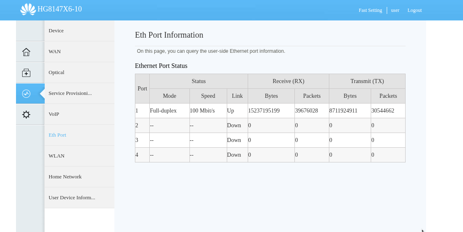463x232 pixels.
Task: Open the Home icon in sidebar
Action: (x=26, y=52)
